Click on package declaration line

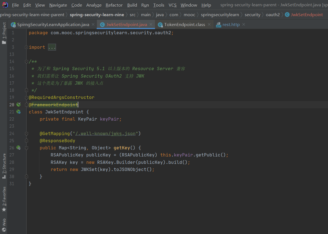(101, 33)
